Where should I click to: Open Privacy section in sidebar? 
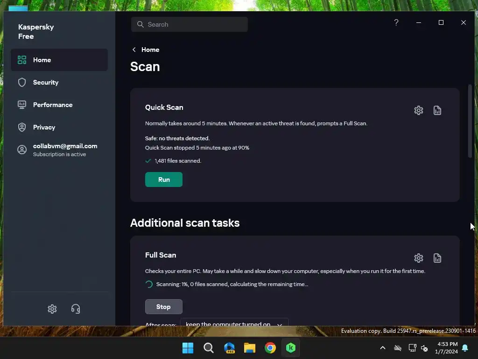click(x=59, y=127)
